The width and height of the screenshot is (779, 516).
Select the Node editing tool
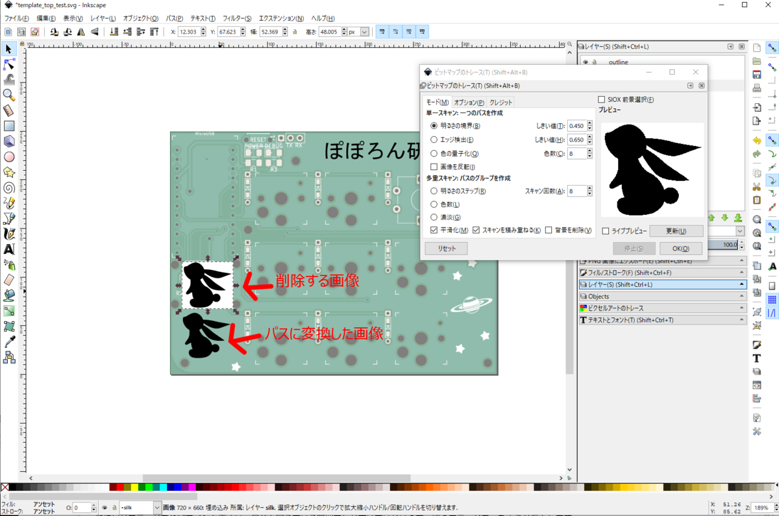coord(8,64)
